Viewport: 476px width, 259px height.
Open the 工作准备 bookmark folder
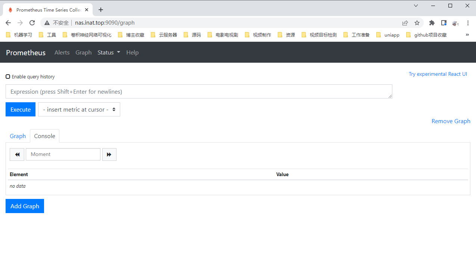tap(357, 35)
